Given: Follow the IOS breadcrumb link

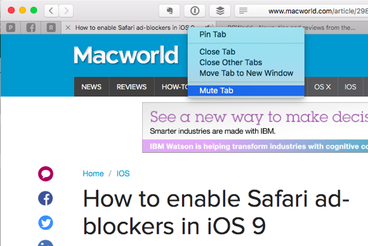Looking at the screenshot, I should [x=123, y=174].
